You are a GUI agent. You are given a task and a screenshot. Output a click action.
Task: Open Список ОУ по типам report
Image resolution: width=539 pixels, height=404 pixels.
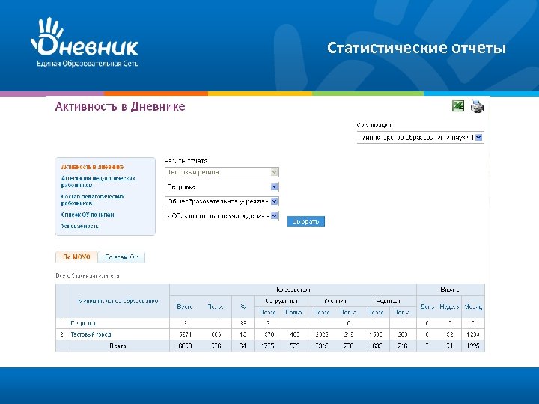[88, 215]
